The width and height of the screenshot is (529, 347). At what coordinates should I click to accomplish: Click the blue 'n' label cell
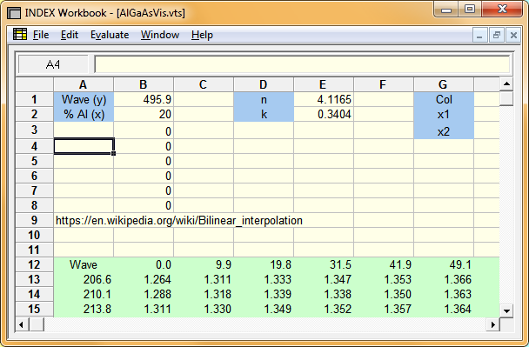point(264,99)
